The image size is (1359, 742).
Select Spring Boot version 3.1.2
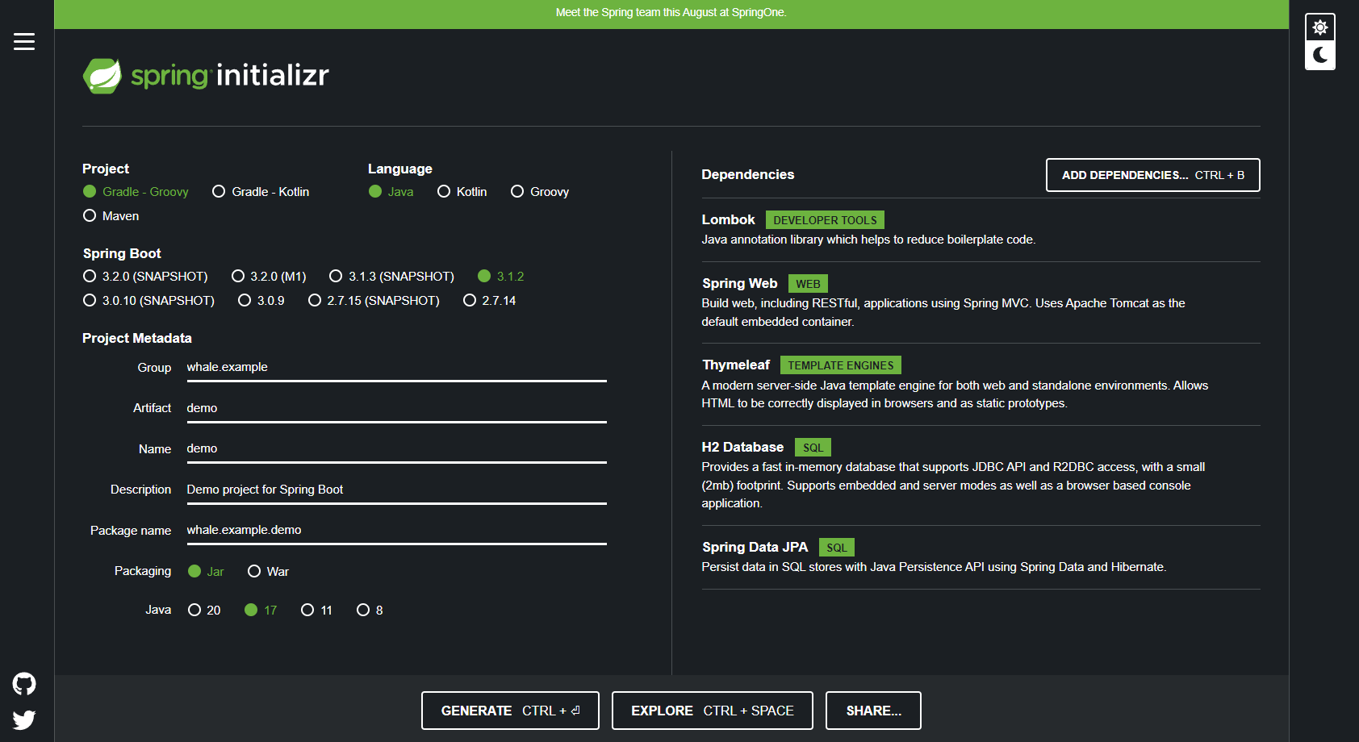point(501,277)
